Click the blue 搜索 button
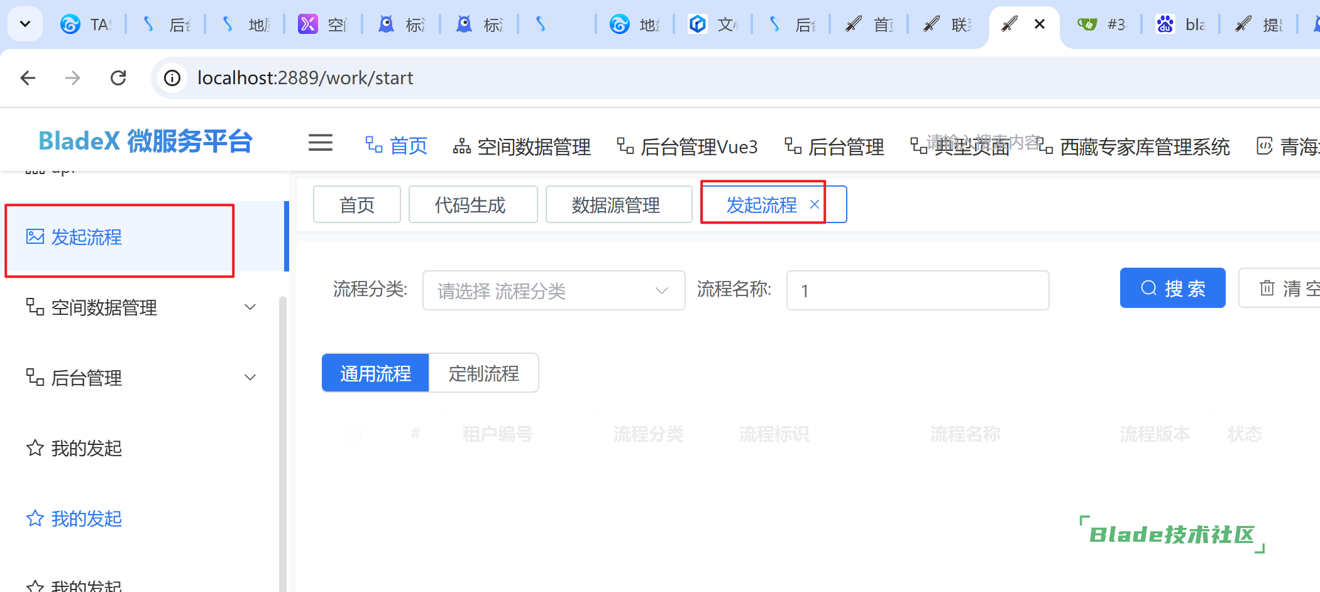 tap(1172, 288)
